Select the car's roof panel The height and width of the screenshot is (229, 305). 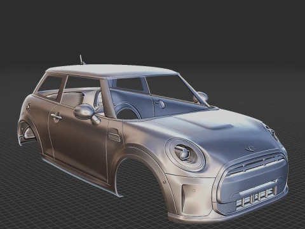tap(112, 71)
